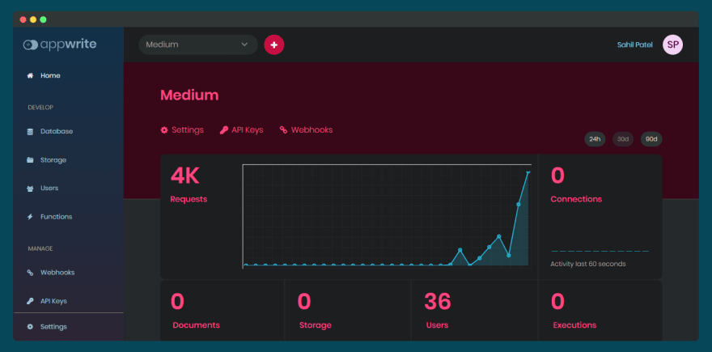Image resolution: width=712 pixels, height=352 pixels.
Task: Open the project API Keys link
Action: [242, 130]
